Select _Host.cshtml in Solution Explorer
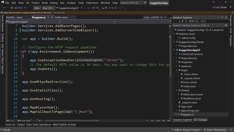 pyautogui.click(x=191, y=74)
